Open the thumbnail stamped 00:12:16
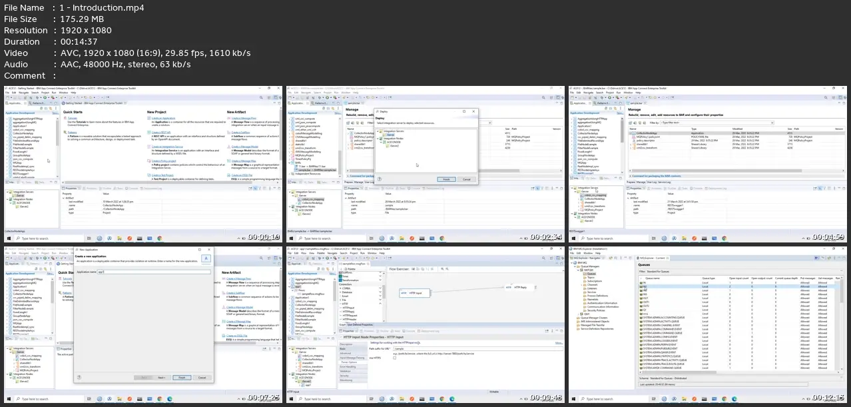851x407 pixels. (x=707, y=326)
